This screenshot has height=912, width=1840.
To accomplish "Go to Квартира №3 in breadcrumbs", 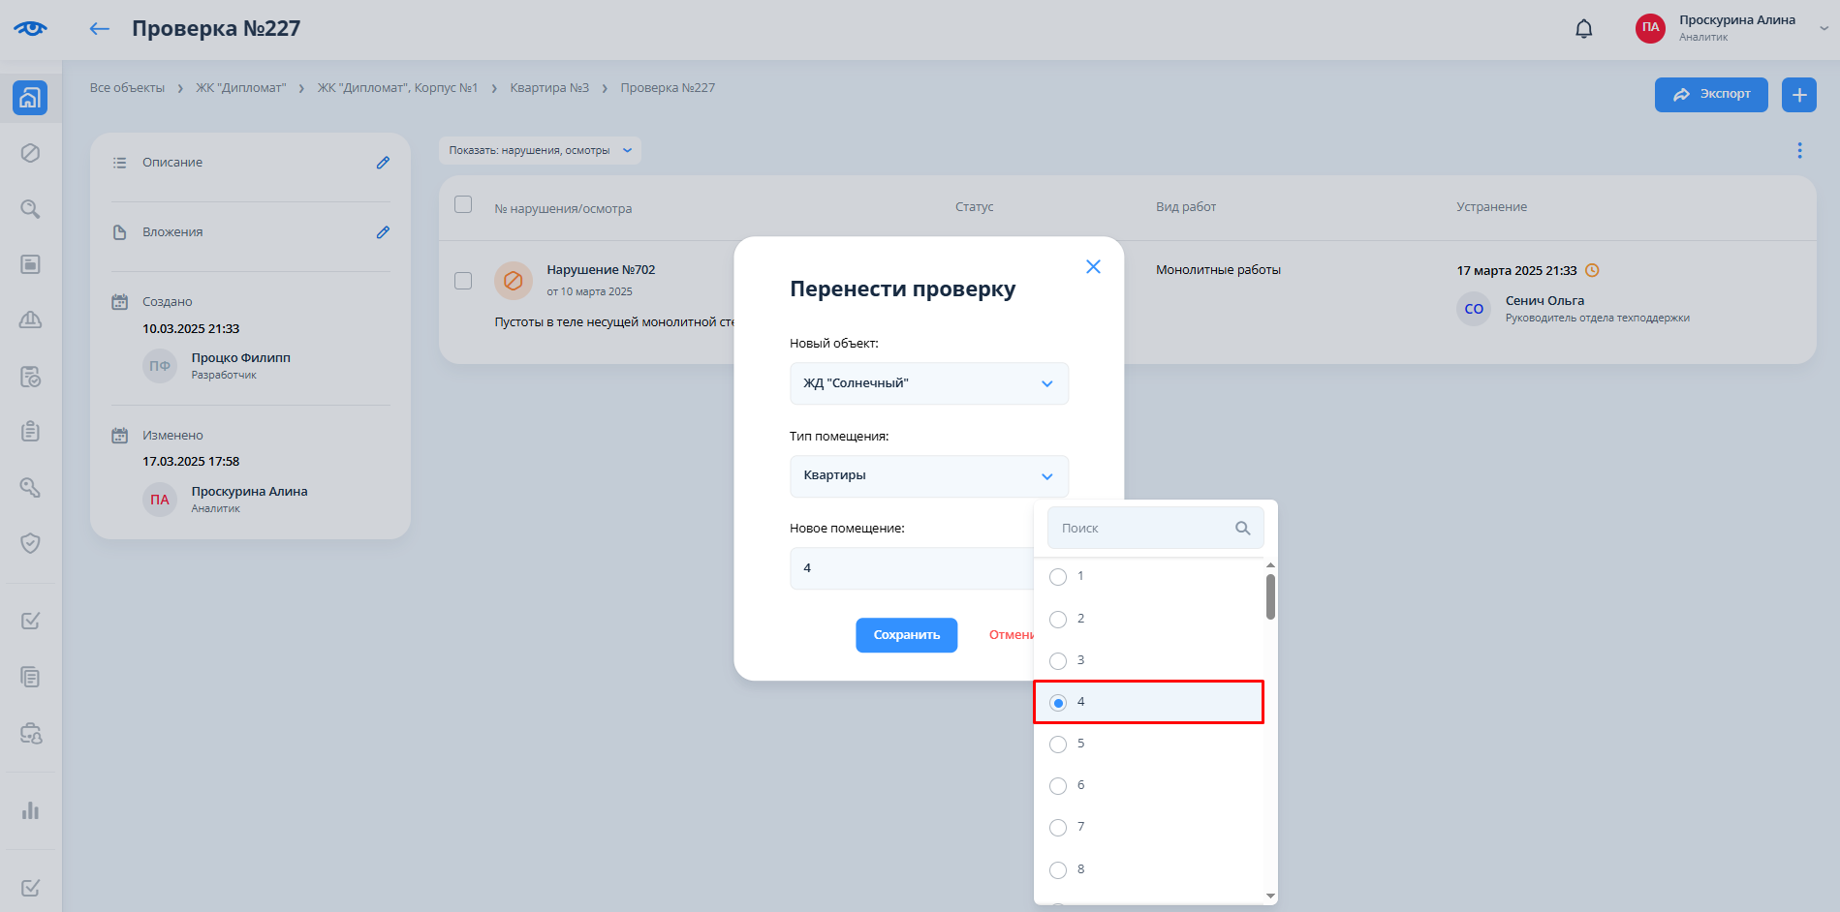I will tap(549, 88).
